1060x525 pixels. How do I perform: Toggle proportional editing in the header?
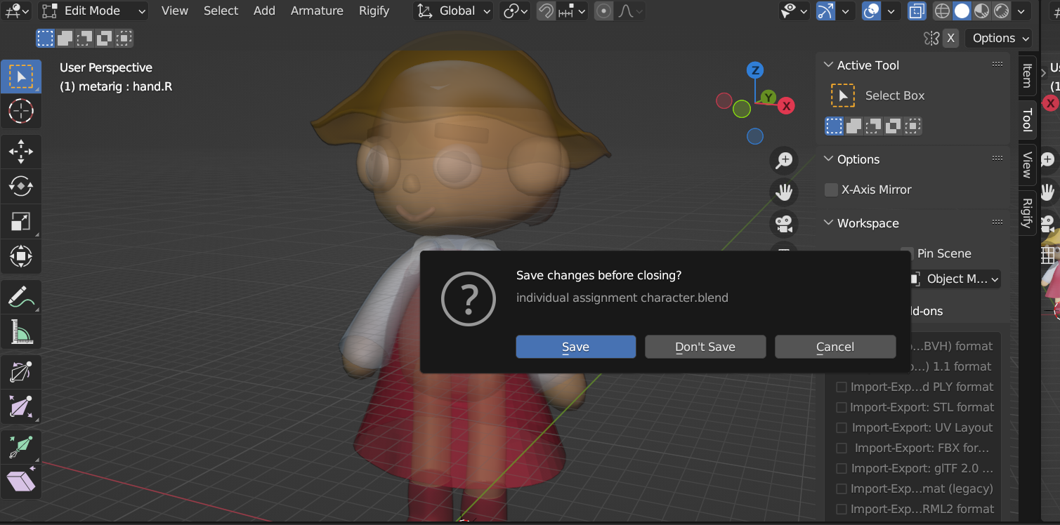603,11
